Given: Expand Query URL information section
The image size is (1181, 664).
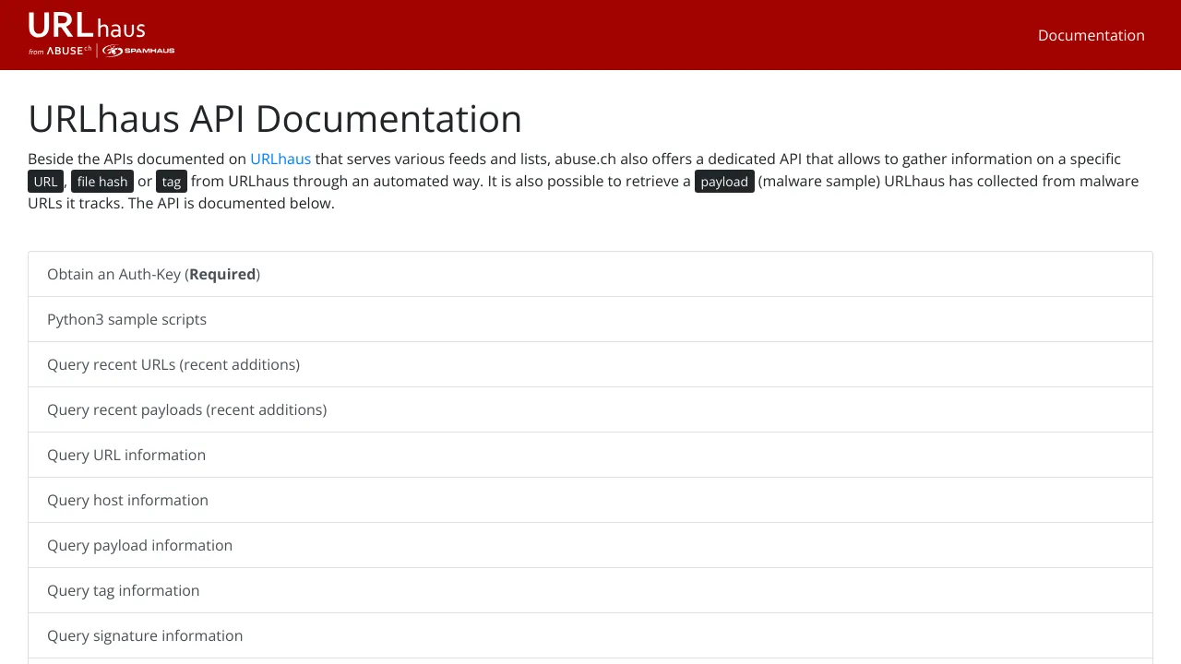Looking at the screenshot, I should [x=590, y=455].
